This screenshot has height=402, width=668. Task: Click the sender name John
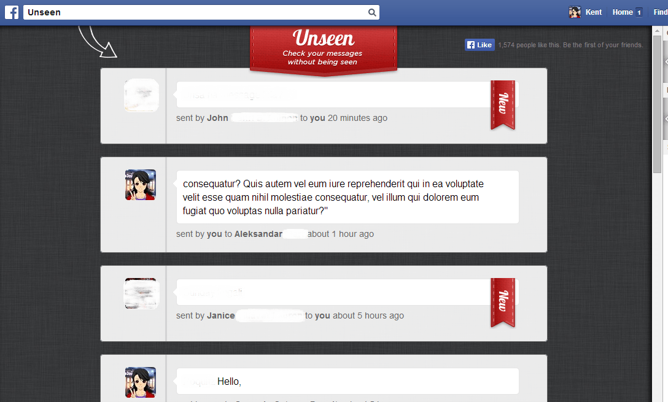(217, 118)
